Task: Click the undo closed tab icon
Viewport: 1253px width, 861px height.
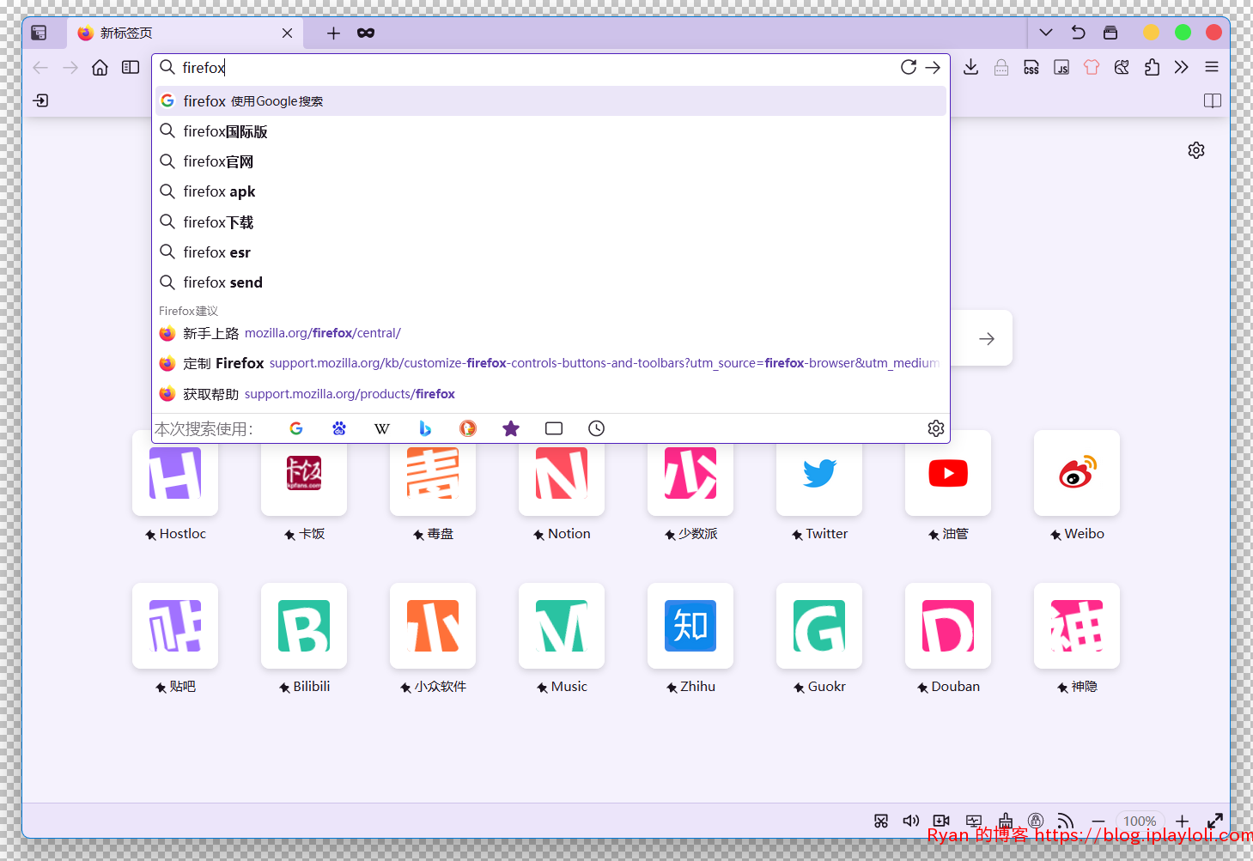Action: pyautogui.click(x=1079, y=33)
